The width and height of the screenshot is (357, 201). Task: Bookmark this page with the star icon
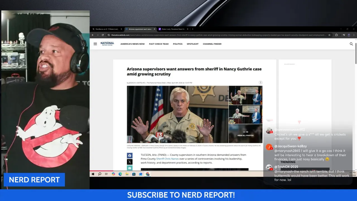pos(329,35)
